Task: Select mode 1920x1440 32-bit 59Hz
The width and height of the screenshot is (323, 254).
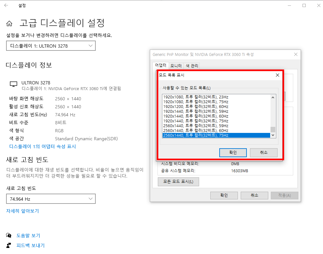Action: click(x=216, y=111)
